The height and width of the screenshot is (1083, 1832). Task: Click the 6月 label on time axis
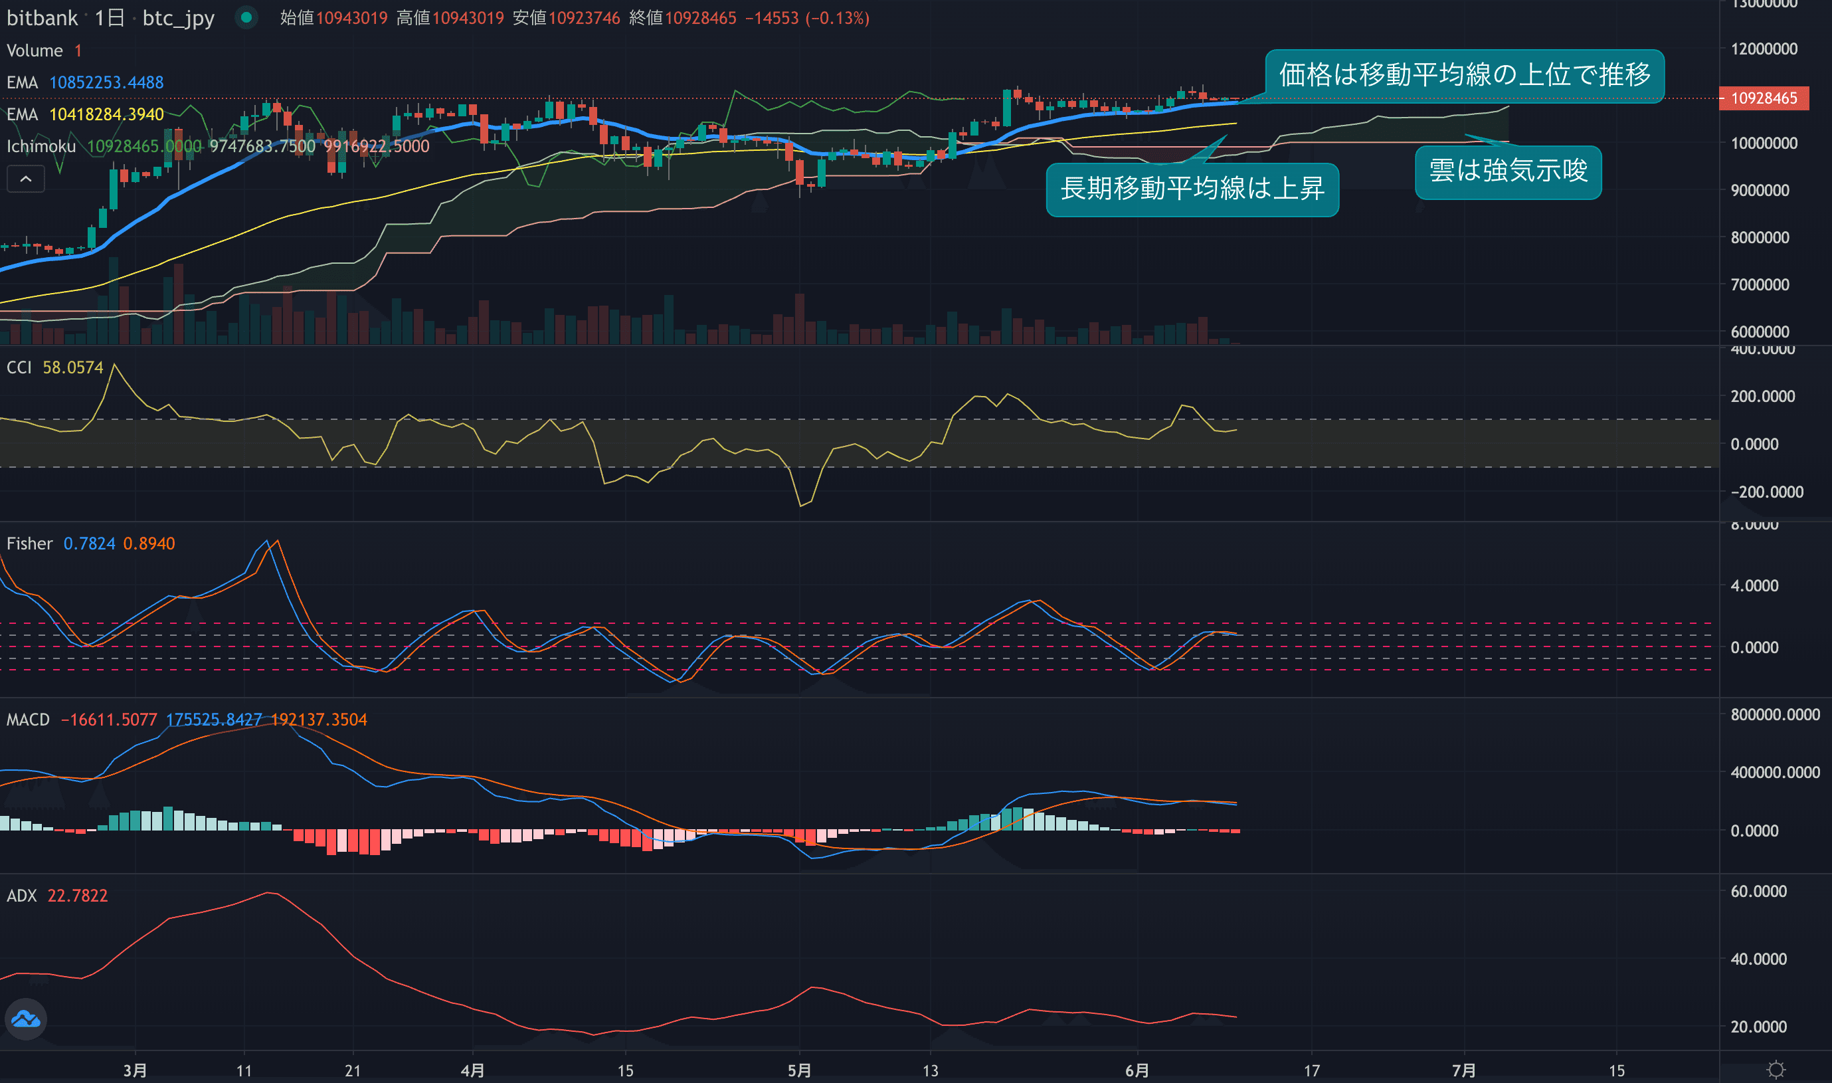pyautogui.click(x=1137, y=1070)
